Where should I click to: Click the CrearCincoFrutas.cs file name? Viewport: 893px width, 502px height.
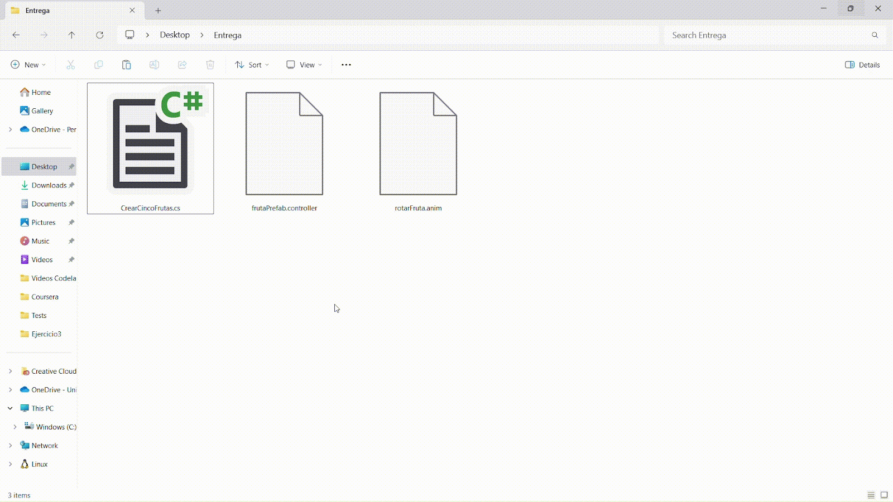tap(151, 208)
